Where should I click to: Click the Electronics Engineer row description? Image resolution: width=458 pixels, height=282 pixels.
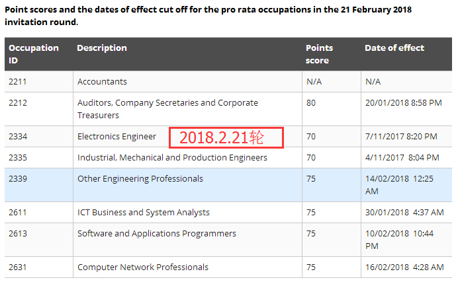coord(117,137)
